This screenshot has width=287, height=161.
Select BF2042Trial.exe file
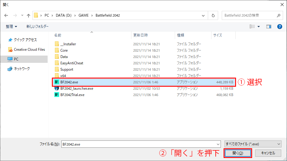click(72, 95)
